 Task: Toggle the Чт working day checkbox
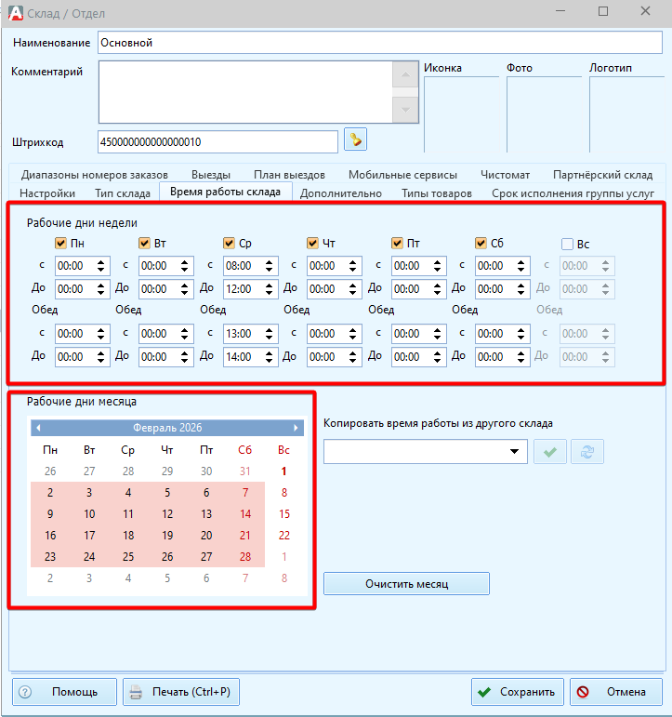312,243
